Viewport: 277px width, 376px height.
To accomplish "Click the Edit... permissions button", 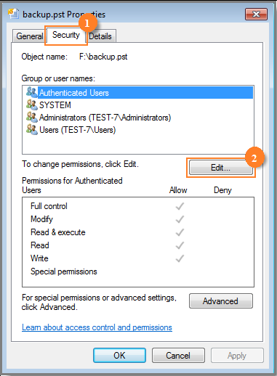I will [220, 168].
